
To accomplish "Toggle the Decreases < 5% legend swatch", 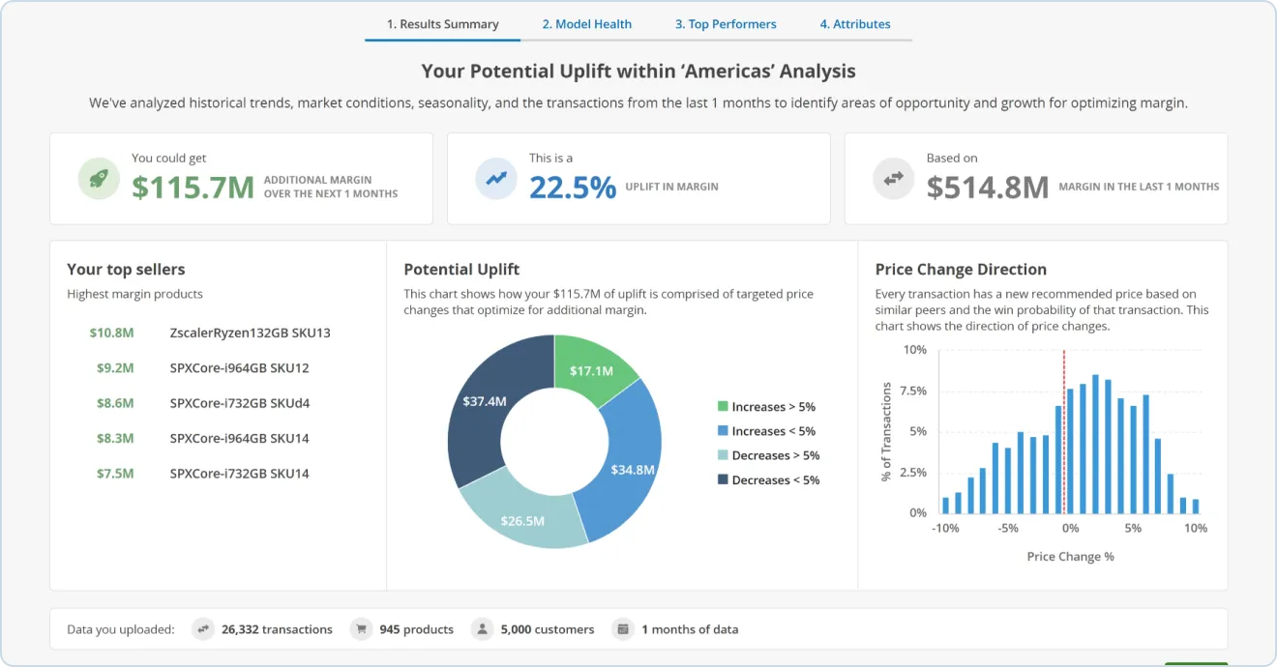I will click(x=723, y=480).
